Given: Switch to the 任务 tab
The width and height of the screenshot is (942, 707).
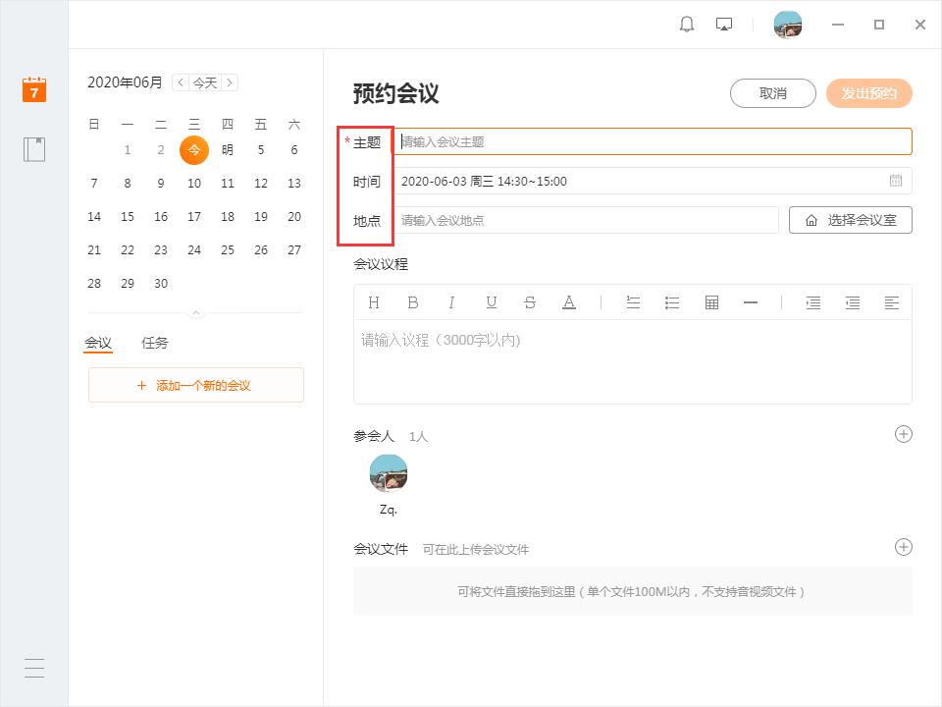Looking at the screenshot, I should tap(155, 343).
